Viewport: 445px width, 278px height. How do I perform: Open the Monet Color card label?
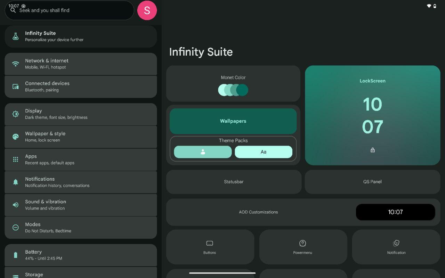point(233,77)
